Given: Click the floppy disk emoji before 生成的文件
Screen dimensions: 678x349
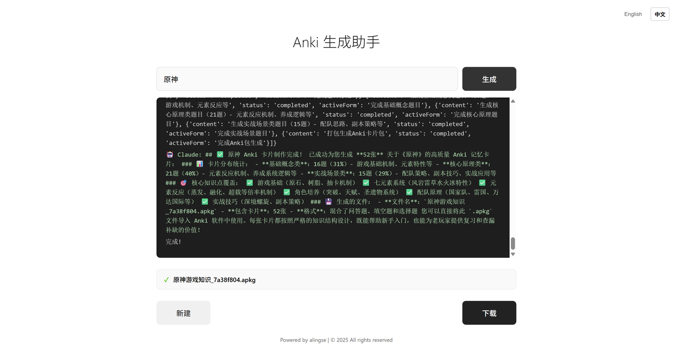Looking at the screenshot, I should coord(329,202).
